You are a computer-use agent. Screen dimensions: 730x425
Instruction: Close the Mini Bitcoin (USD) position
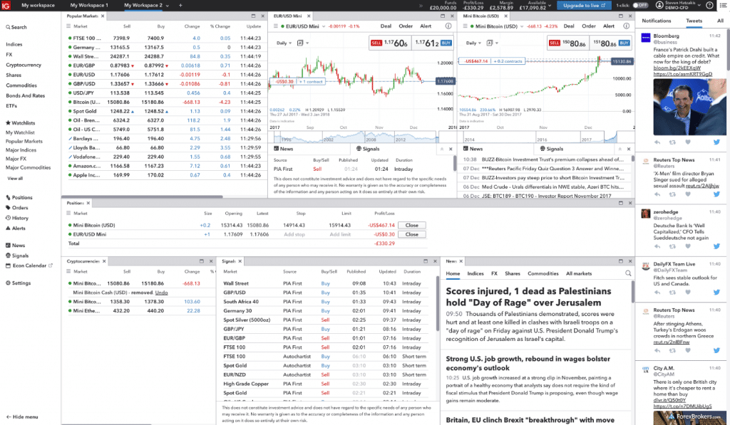click(x=411, y=225)
